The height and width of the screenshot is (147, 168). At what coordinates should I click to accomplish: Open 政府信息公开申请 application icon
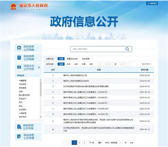pos(19,136)
